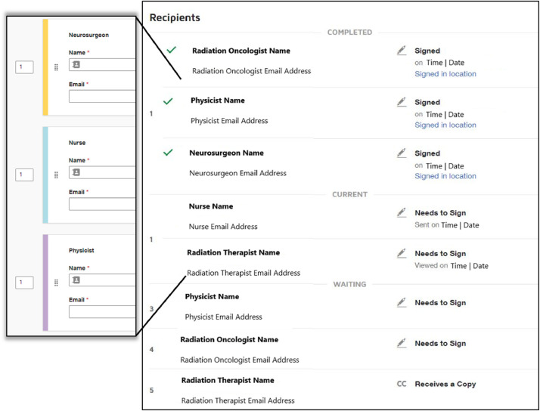
Task: Click green checkmark beside Neurosurgeon Name
Action: tap(168, 153)
